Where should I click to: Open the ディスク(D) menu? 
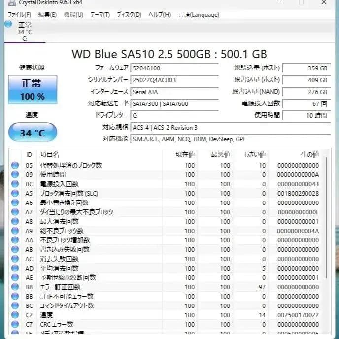coord(129,15)
